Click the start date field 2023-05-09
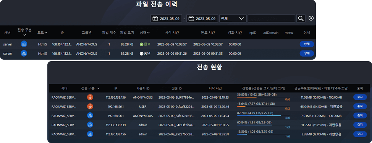The width and height of the screenshot is (372, 143). [166, 18]
